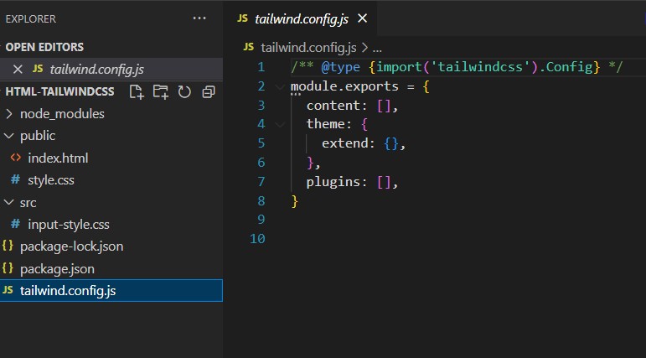The height and width of the screenshot is (358, 646).
Task: Click the JS icon in Open Editors row
Action: click(x=38, y=69)
